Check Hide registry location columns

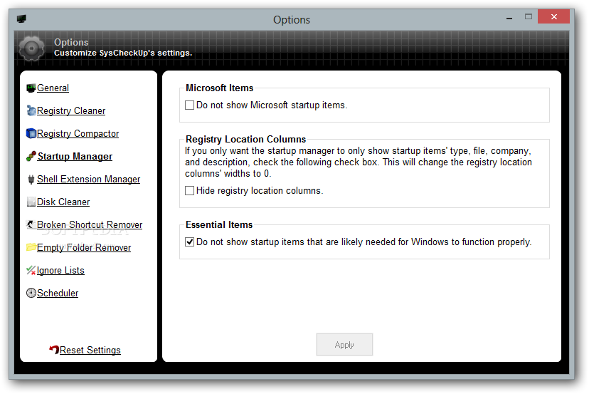190,190
